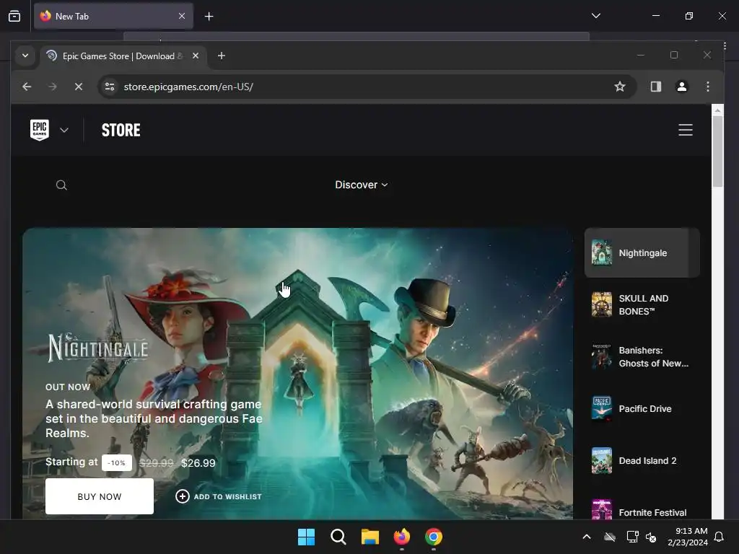
Task: Click Chrome forward arrow
Action: (52, 87)
